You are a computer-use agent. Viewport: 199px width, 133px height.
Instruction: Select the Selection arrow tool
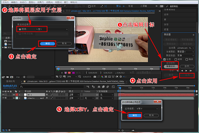pyautogui.click(x=5, y=6)
